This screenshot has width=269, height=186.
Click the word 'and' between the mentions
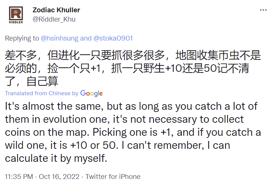point(86,38)
